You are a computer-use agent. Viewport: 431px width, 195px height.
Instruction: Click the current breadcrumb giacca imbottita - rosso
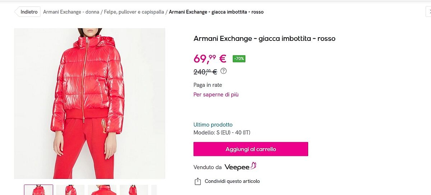point(216,12)
